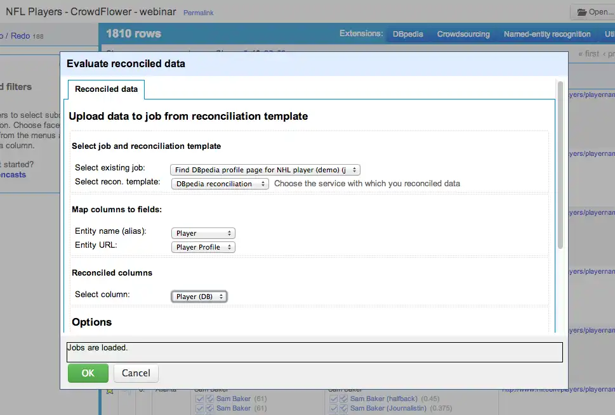The image size is (615, 415).
Task: Click the project title 'NFL Players - CrowdFlower - webinar'
Action: [91, 12]
